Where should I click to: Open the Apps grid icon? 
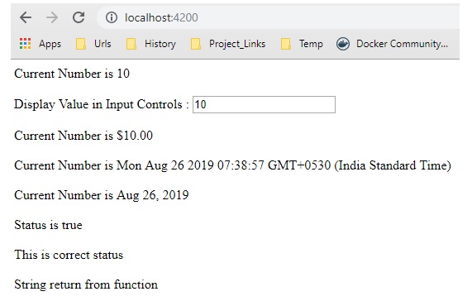(26, 44)
